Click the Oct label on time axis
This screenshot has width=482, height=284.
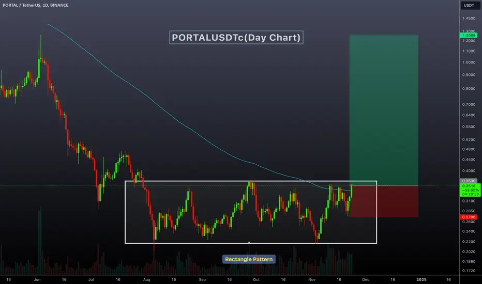256,280
